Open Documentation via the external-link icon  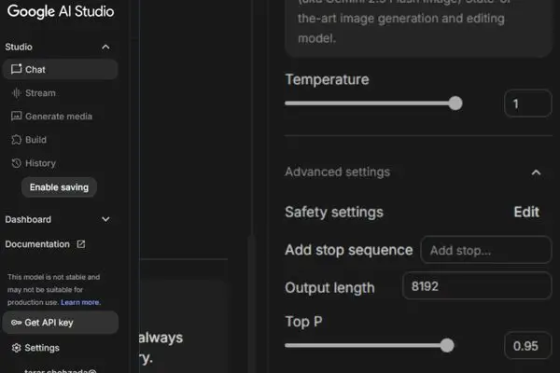coord(81,244)
